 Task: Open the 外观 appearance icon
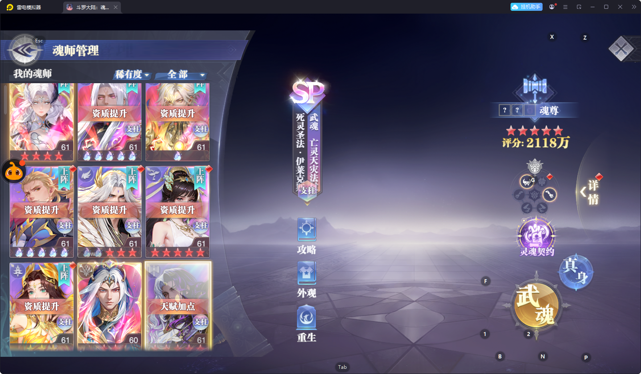click(307, 280)
